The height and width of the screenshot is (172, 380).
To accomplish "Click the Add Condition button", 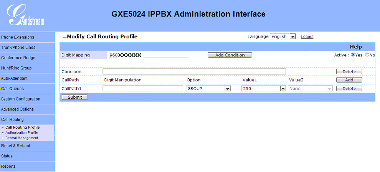I will pyautogui.click(x=230, y=55).
